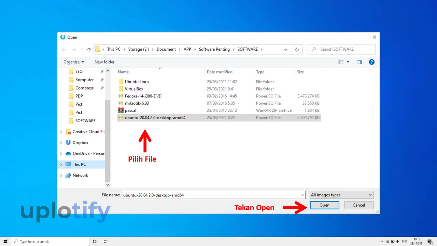Click the Back navigation arrow
This screenshot has width=437, height=246.
coord(64,49)
